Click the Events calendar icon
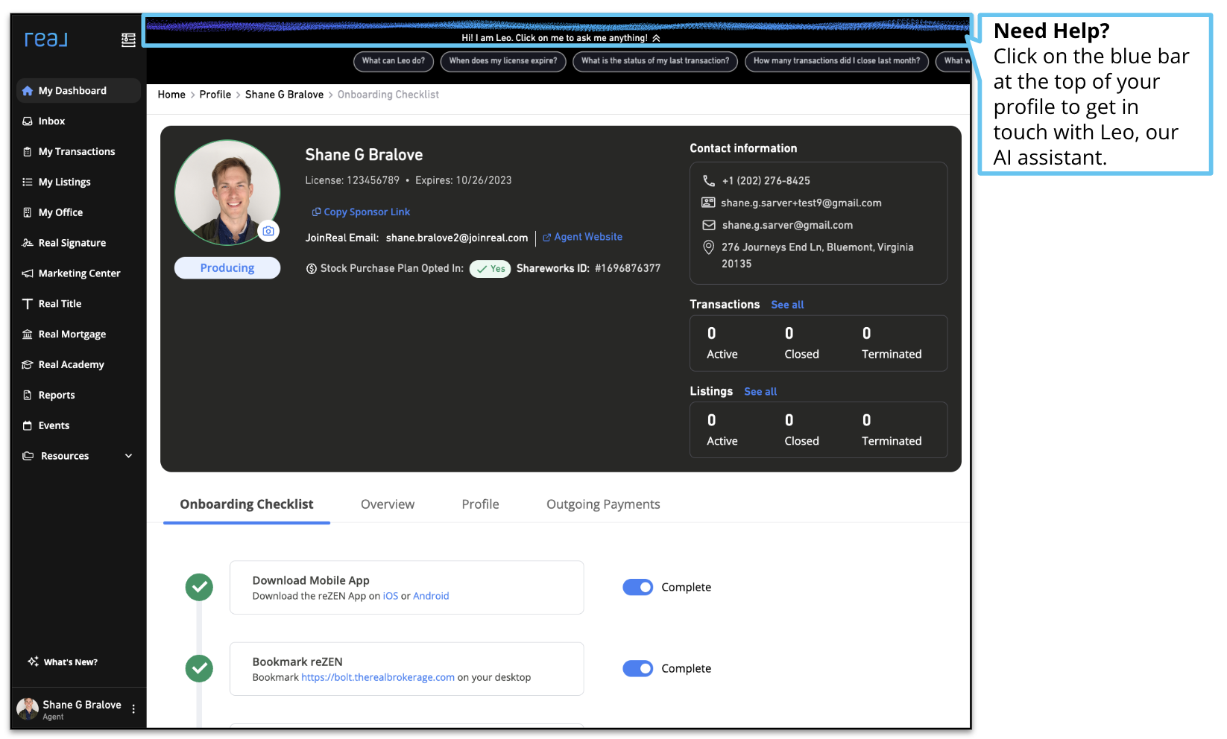 click(x=28, y=426)
